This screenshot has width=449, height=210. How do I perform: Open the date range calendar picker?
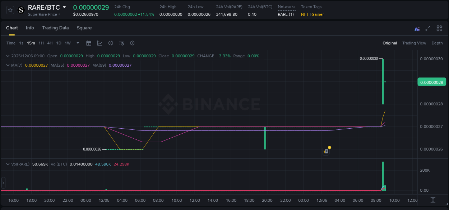click(89, 43)
